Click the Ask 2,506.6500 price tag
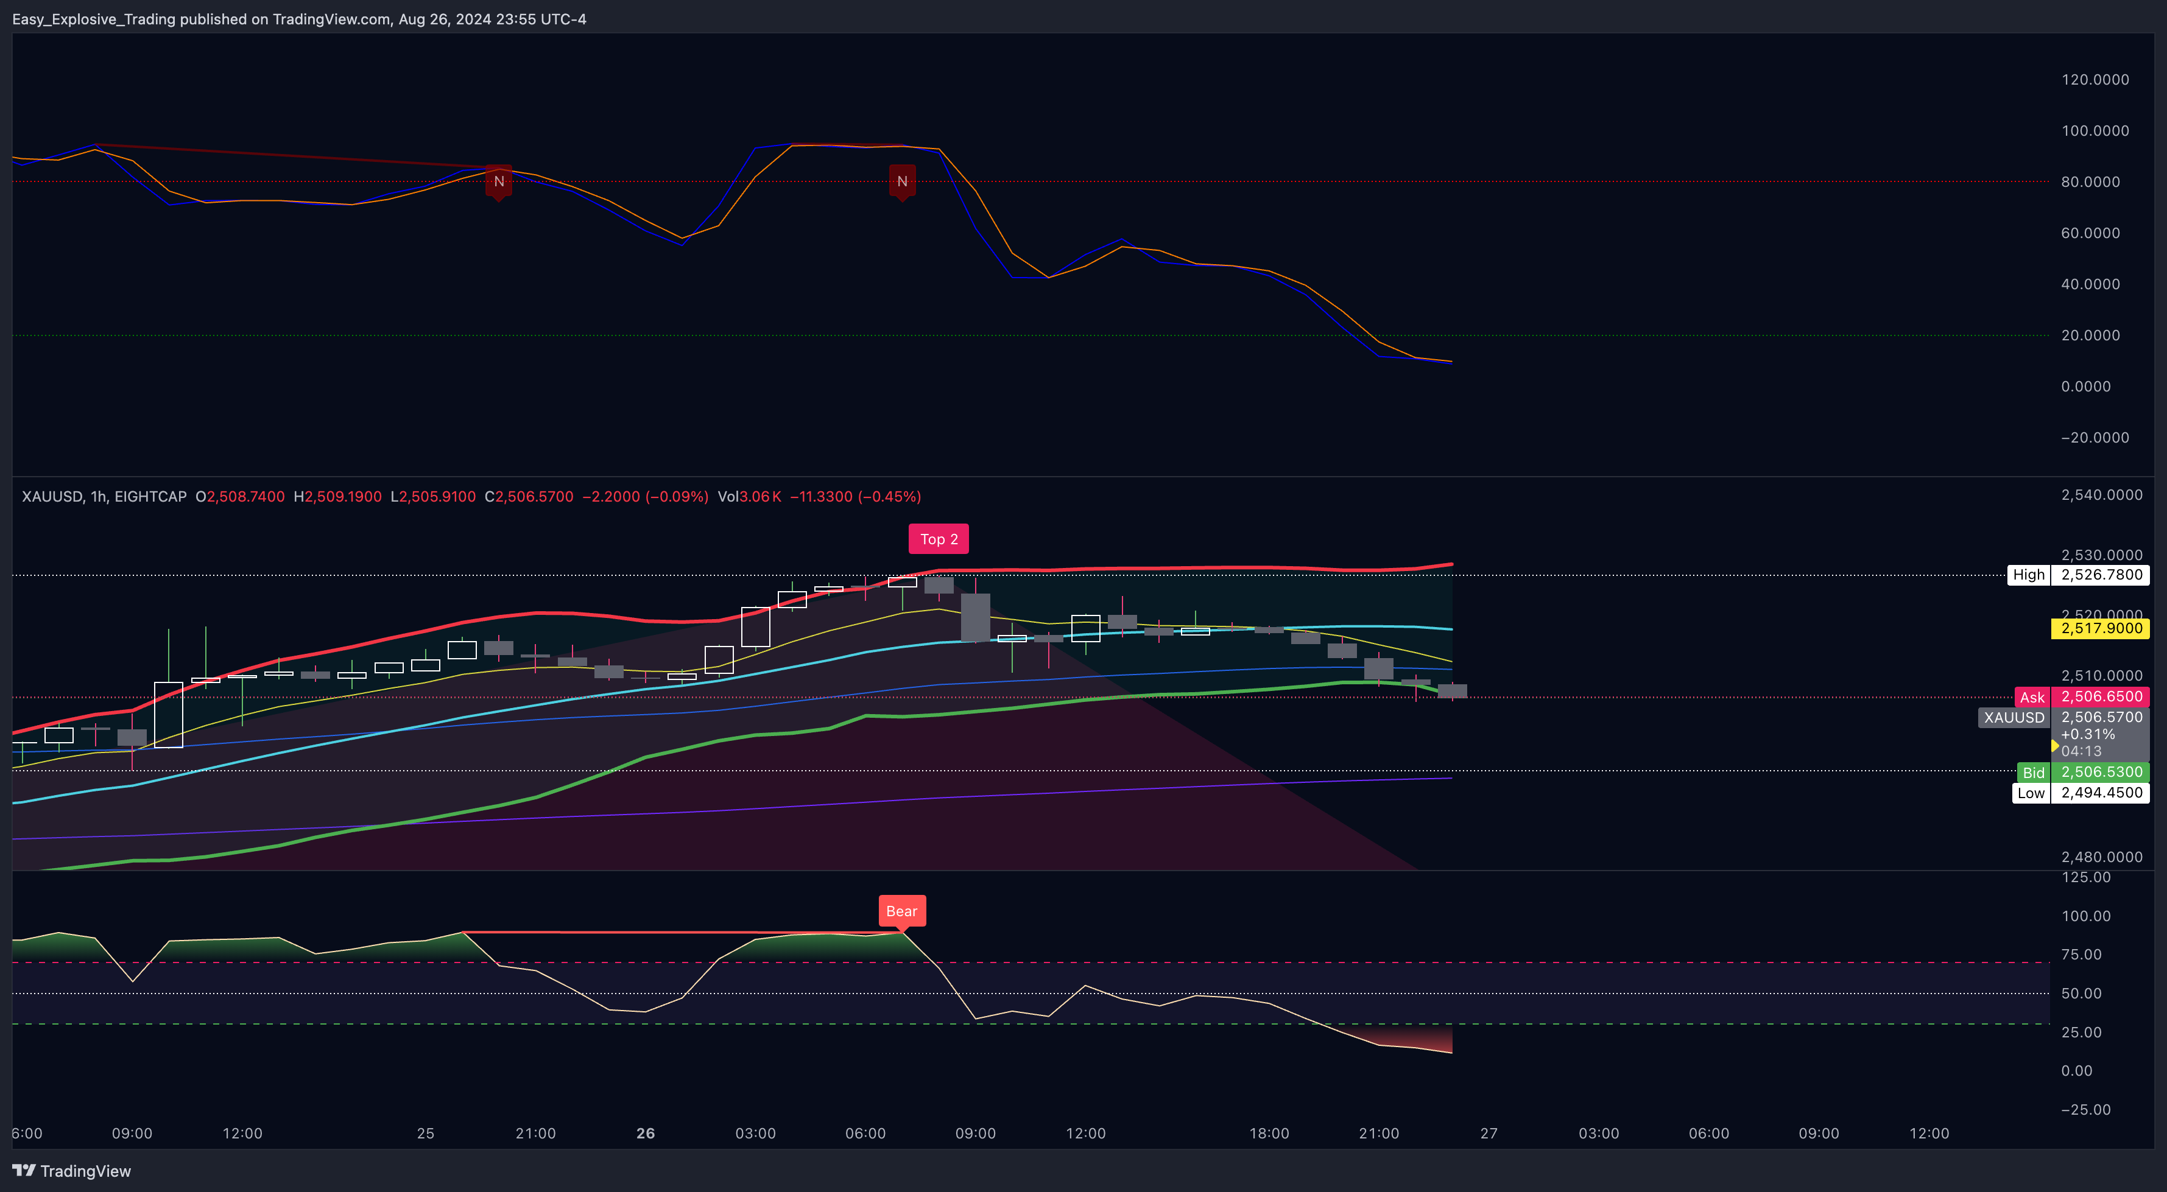The width and height of the screenshot is (2167, 1192). click(x=2081, y=697)
